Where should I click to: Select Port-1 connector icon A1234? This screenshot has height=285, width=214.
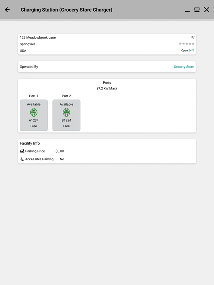34,112
